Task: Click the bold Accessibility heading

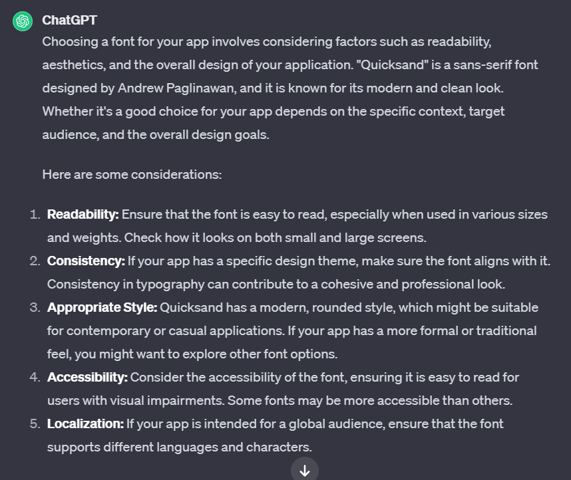Action: click(87, 378)
